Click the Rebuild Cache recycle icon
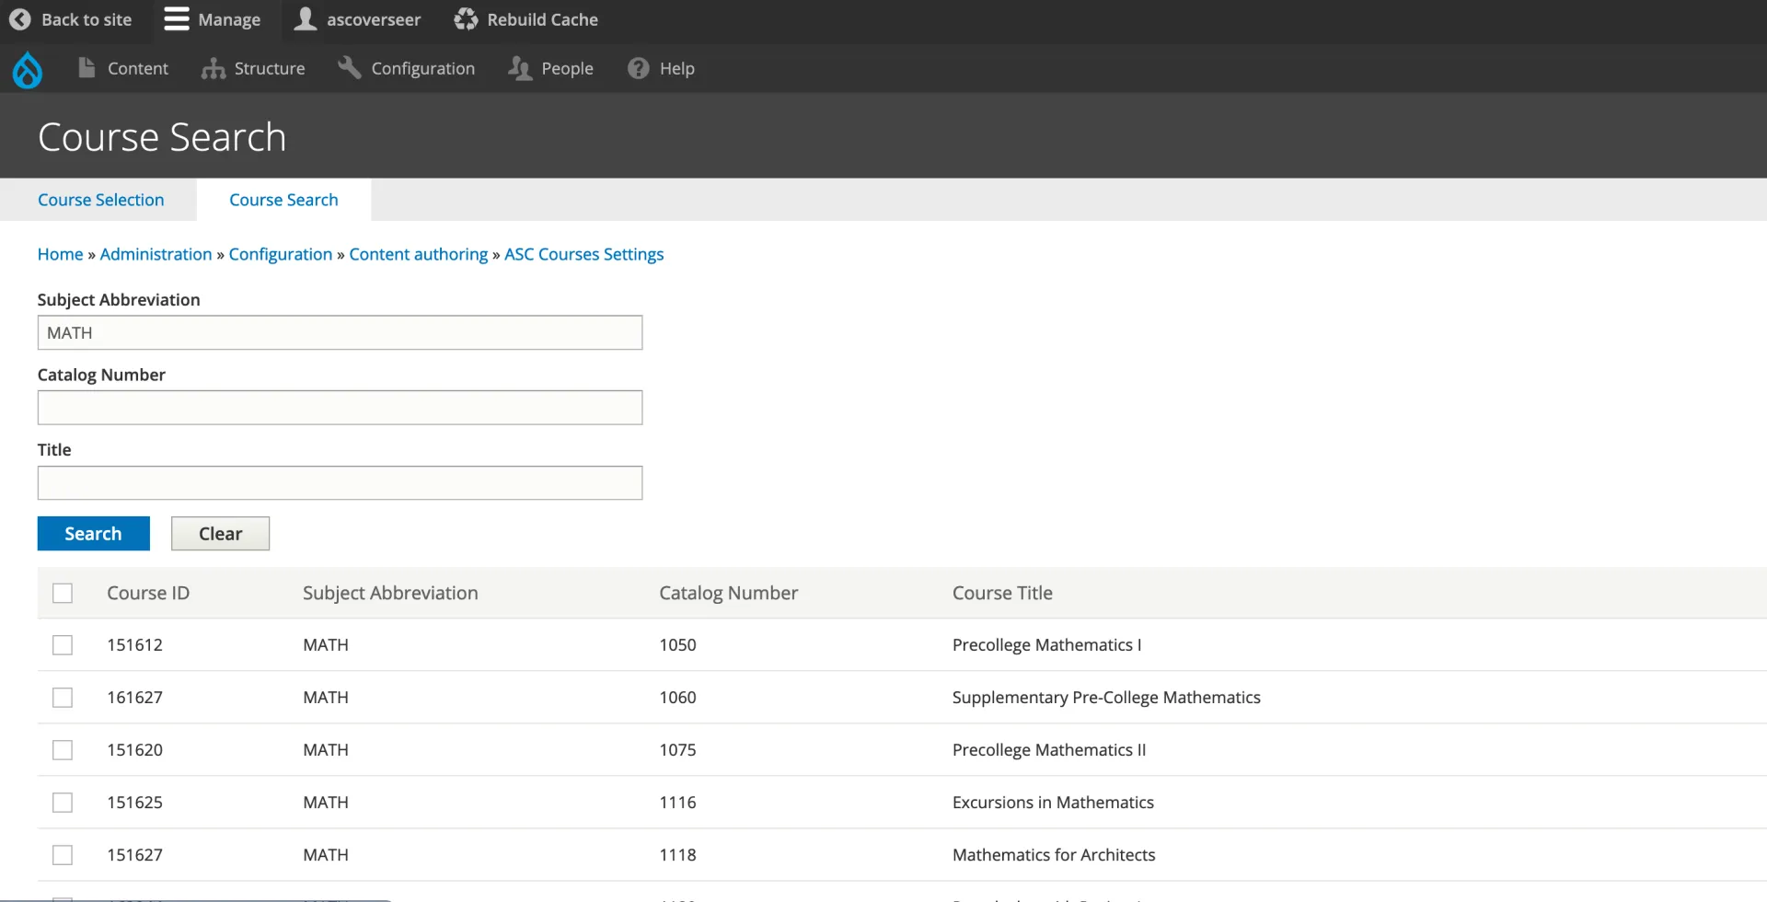 point(466,19)
